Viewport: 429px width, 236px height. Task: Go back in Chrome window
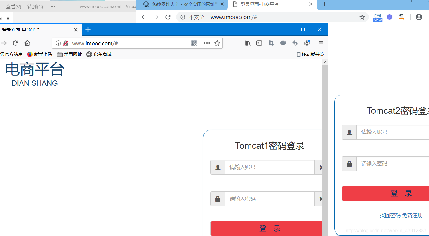144,17
